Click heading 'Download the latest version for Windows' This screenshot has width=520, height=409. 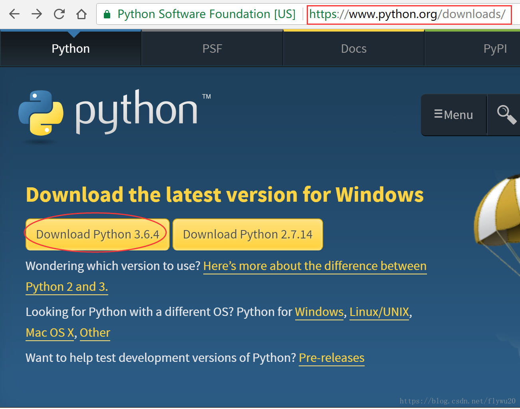(x=225, y=195)
